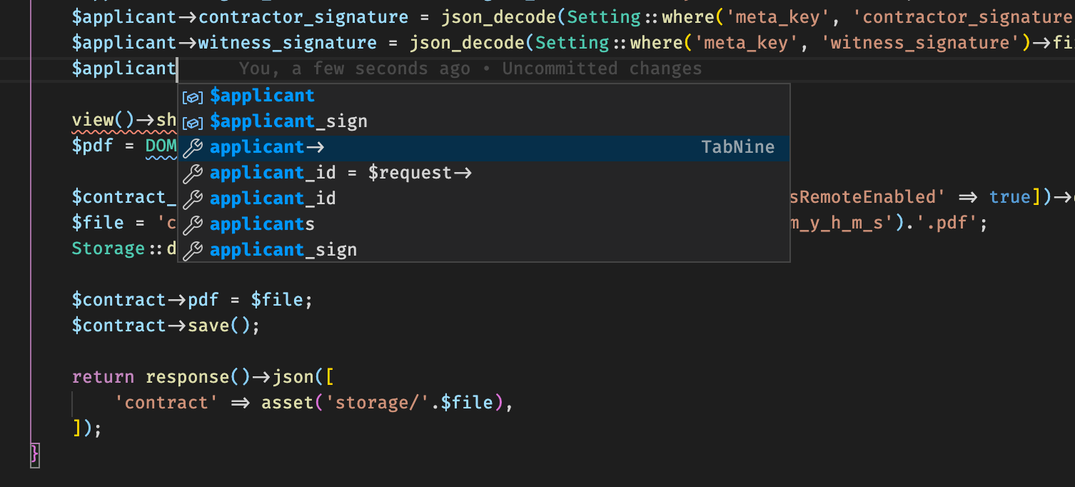Click the "Uncommitted changes" blame annotation
The image size is (1075, 487).
click(602, 69)
